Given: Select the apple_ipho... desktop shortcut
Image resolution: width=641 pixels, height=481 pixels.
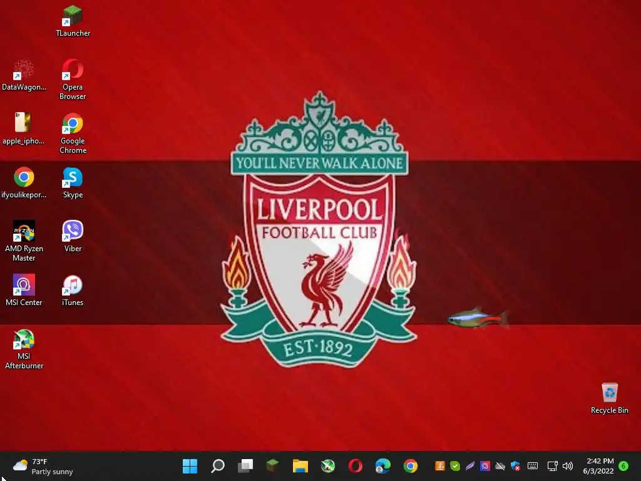Looking at the screenshot, I should tap(23, 129).
